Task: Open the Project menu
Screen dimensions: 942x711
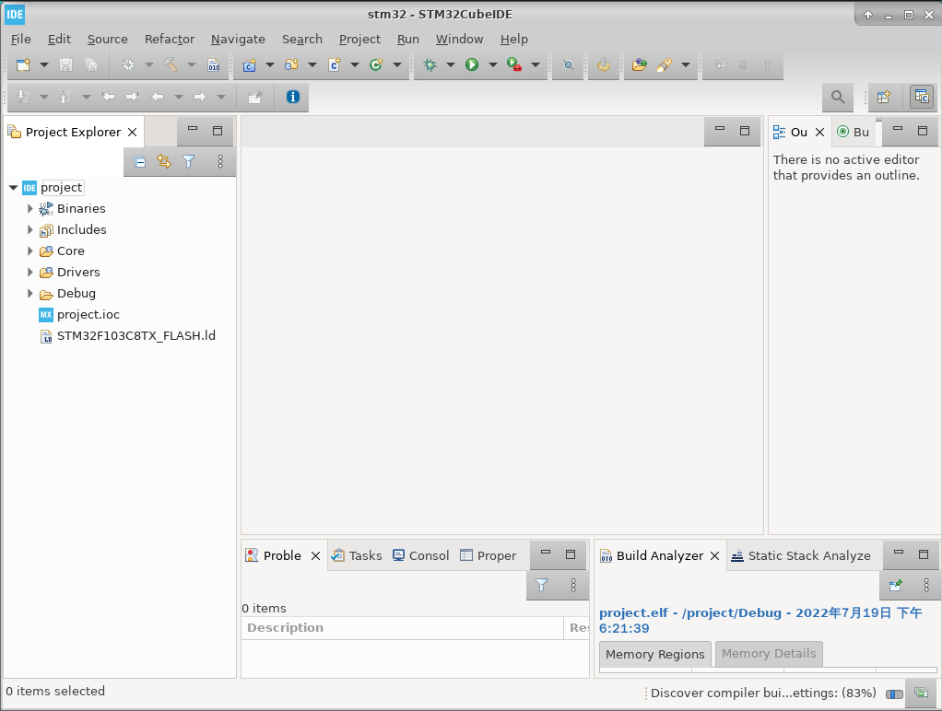Action: 359,39
